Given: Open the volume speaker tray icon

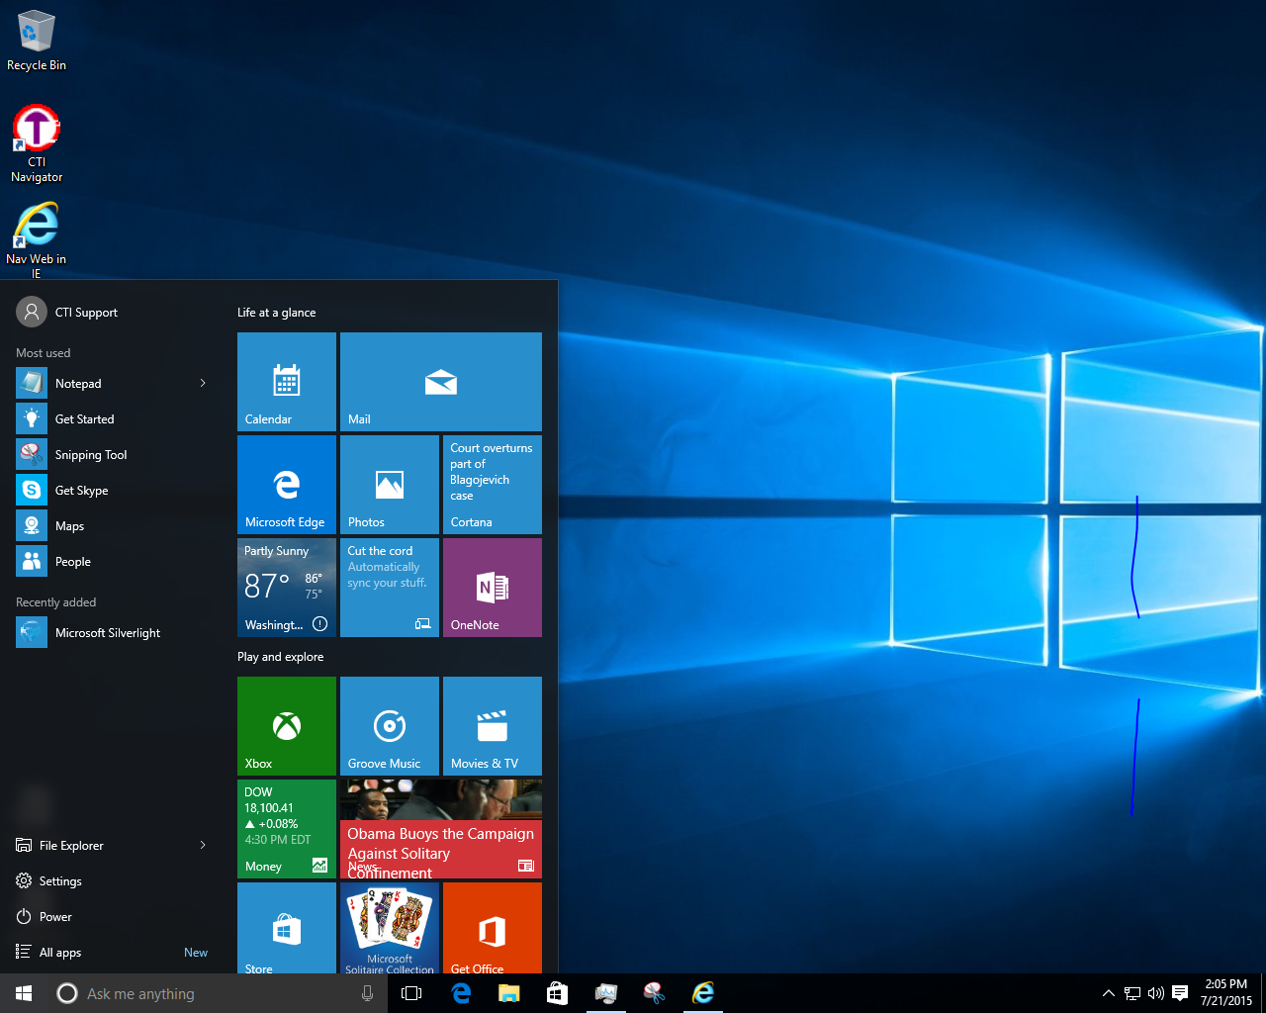Looking at the screenshot, I should click(x=1155, y=993).
